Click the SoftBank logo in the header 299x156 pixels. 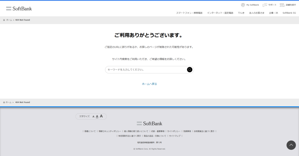point(19,8)
